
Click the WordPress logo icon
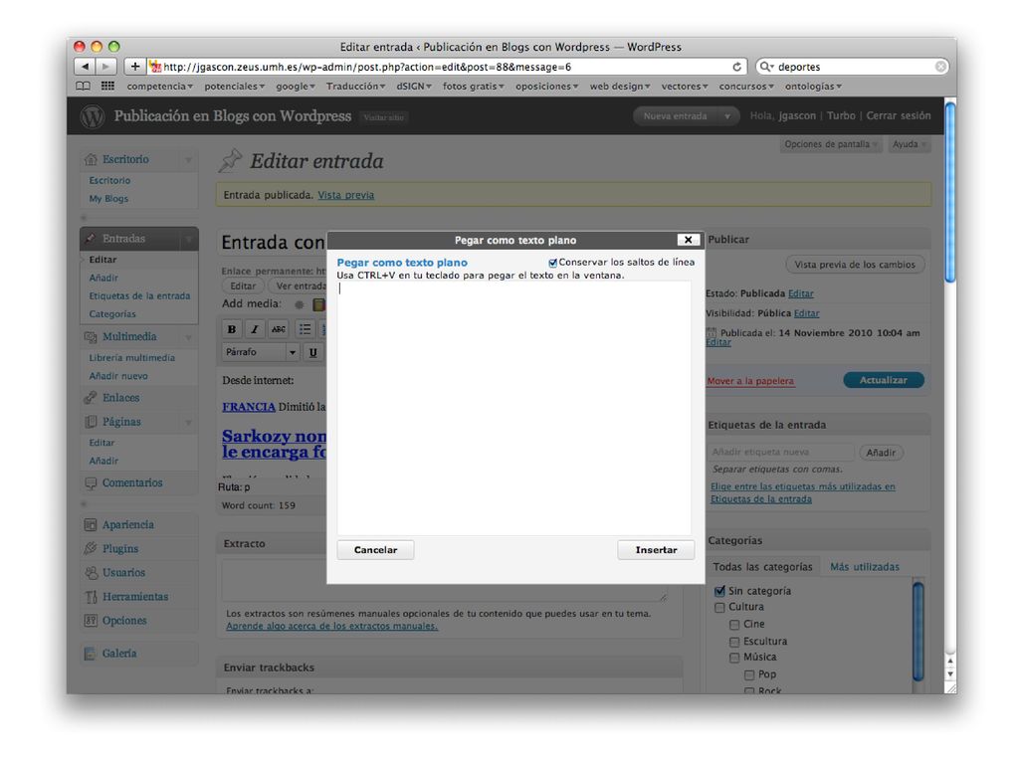[x=93, y=116]
